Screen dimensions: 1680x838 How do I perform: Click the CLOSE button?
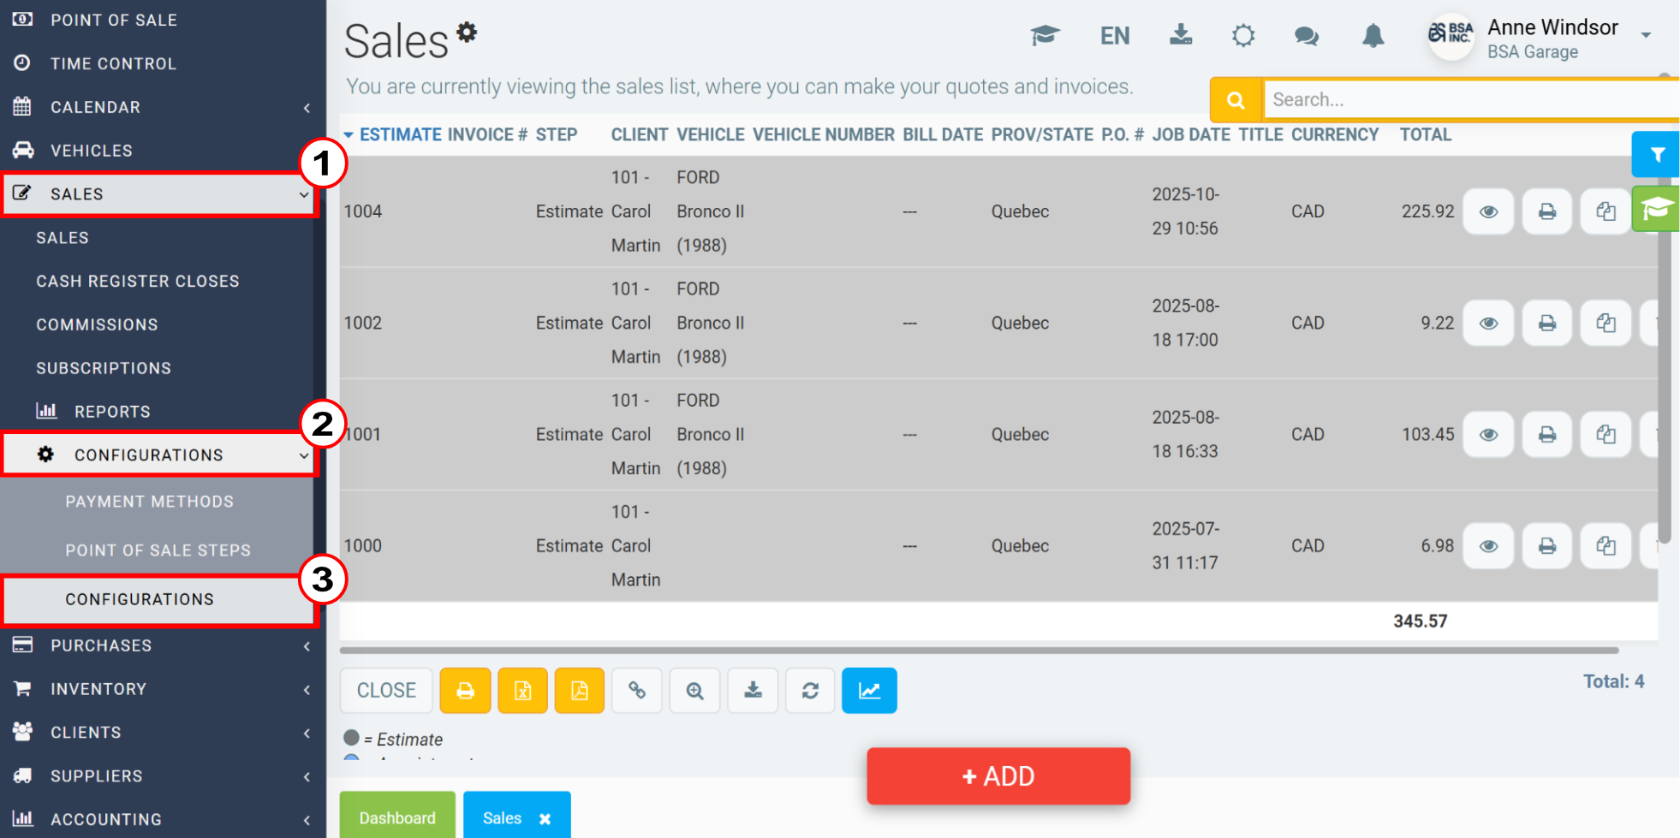[x=386, y=690]
